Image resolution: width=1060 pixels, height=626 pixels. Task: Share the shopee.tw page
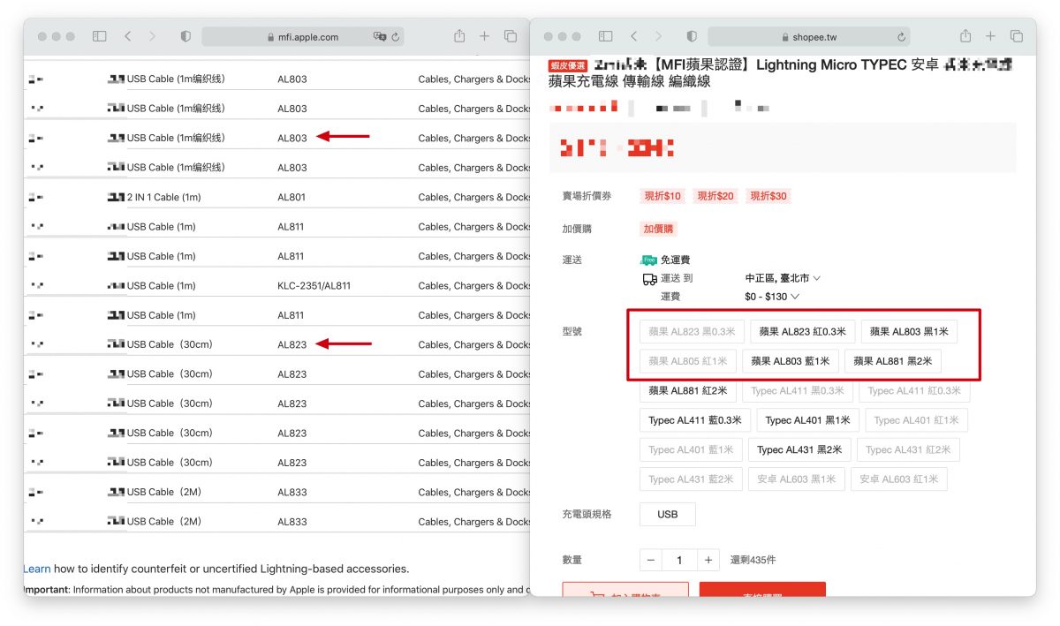965,36
